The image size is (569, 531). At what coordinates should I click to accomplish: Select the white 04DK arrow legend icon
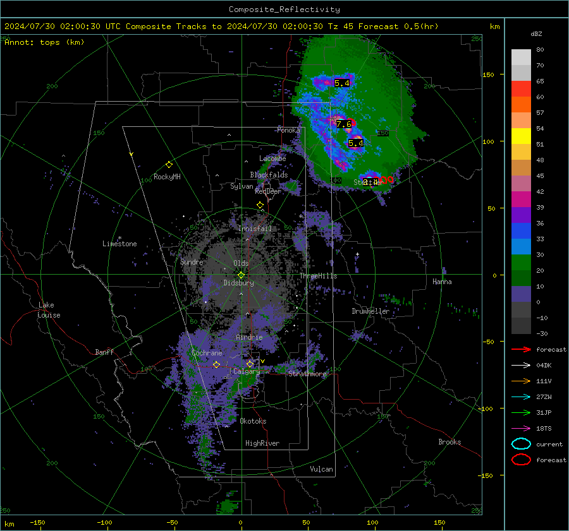click(x=521, y=365)
